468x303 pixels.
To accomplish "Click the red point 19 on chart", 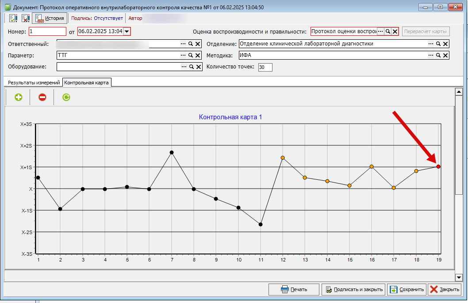I will point(438,167).
